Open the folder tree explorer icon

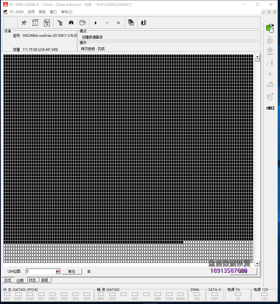(60, 23)
